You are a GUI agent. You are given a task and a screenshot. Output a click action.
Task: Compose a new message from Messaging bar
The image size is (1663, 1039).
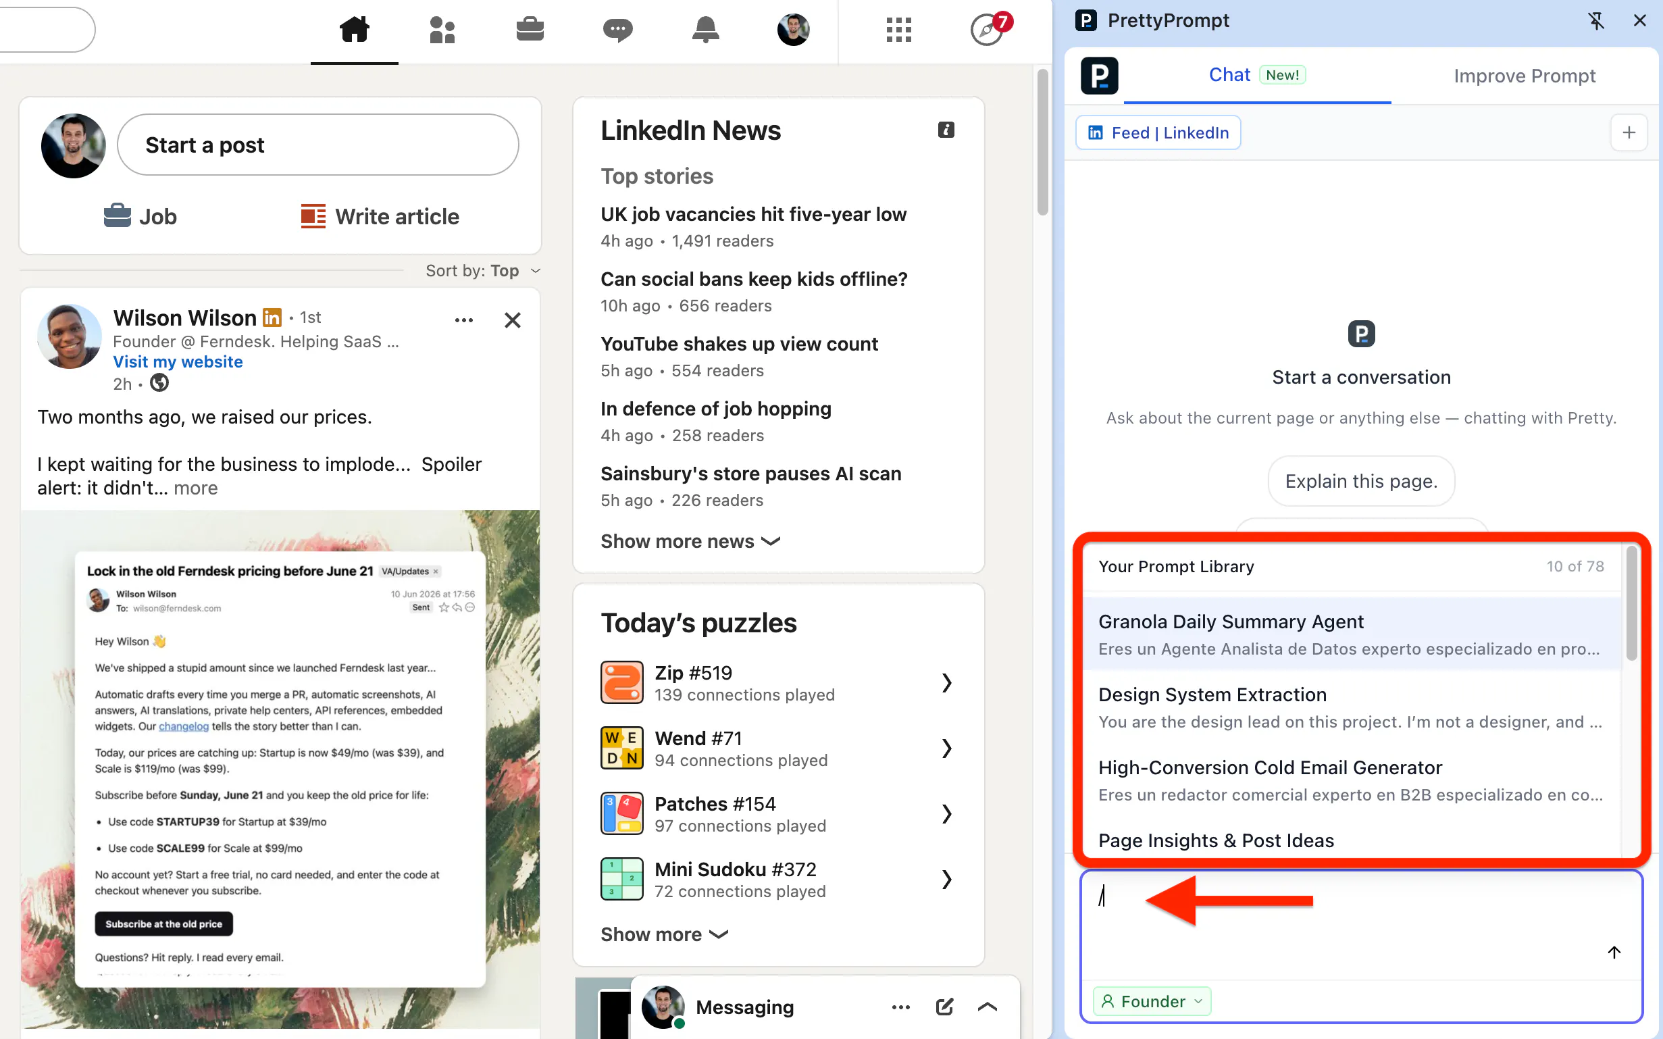pos(944,1007)
